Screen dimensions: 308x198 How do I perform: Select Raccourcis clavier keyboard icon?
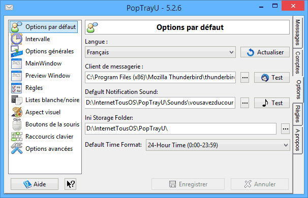pos(16,137)
